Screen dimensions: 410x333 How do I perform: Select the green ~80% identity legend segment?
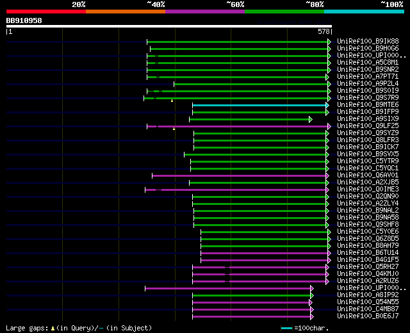284,12
